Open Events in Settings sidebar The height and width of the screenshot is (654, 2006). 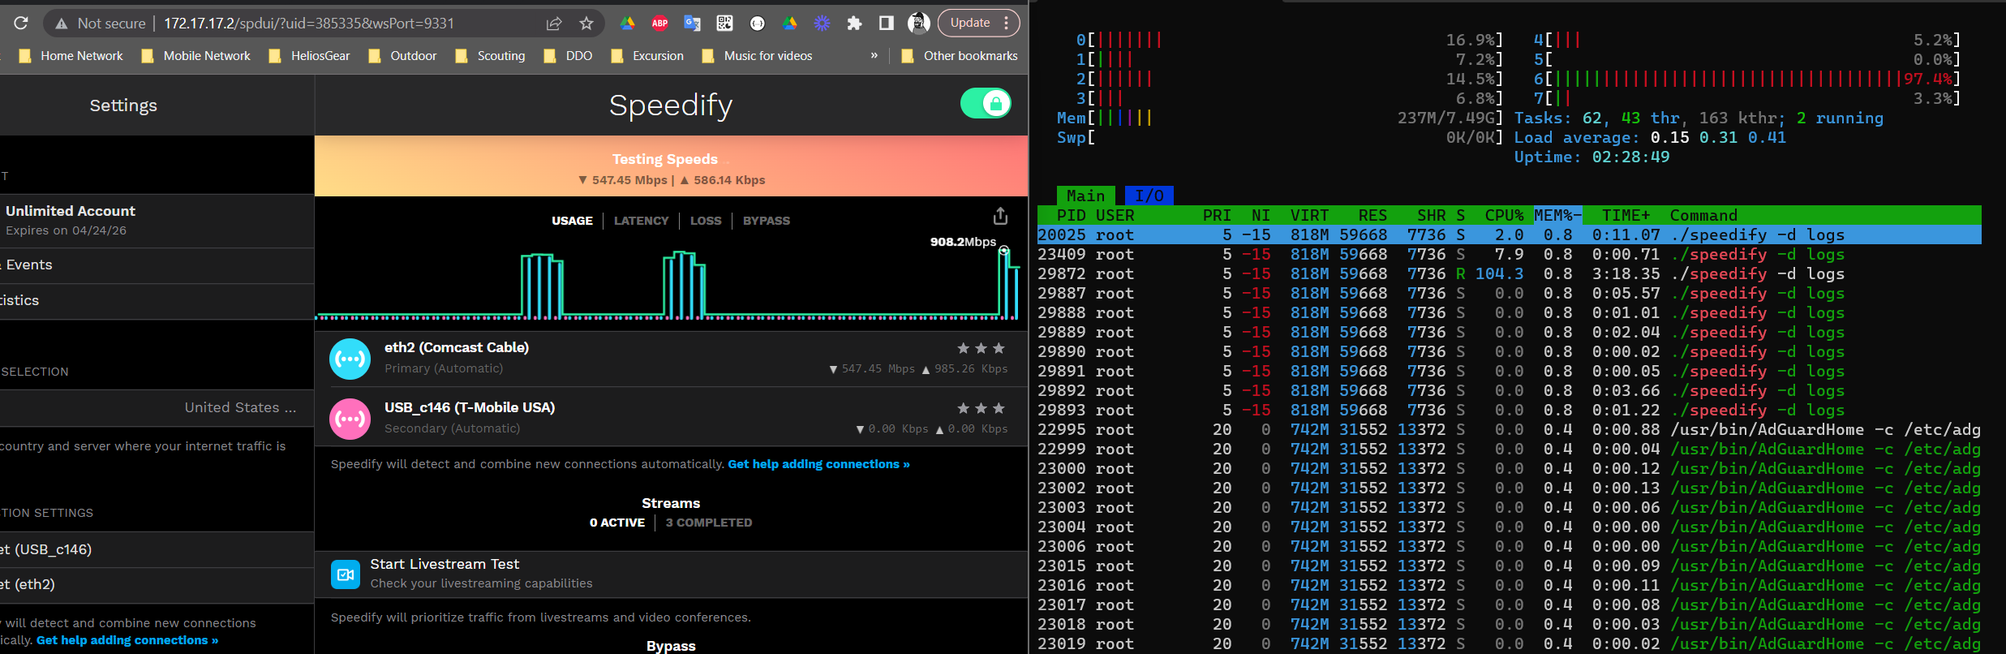tap(157, 265)
